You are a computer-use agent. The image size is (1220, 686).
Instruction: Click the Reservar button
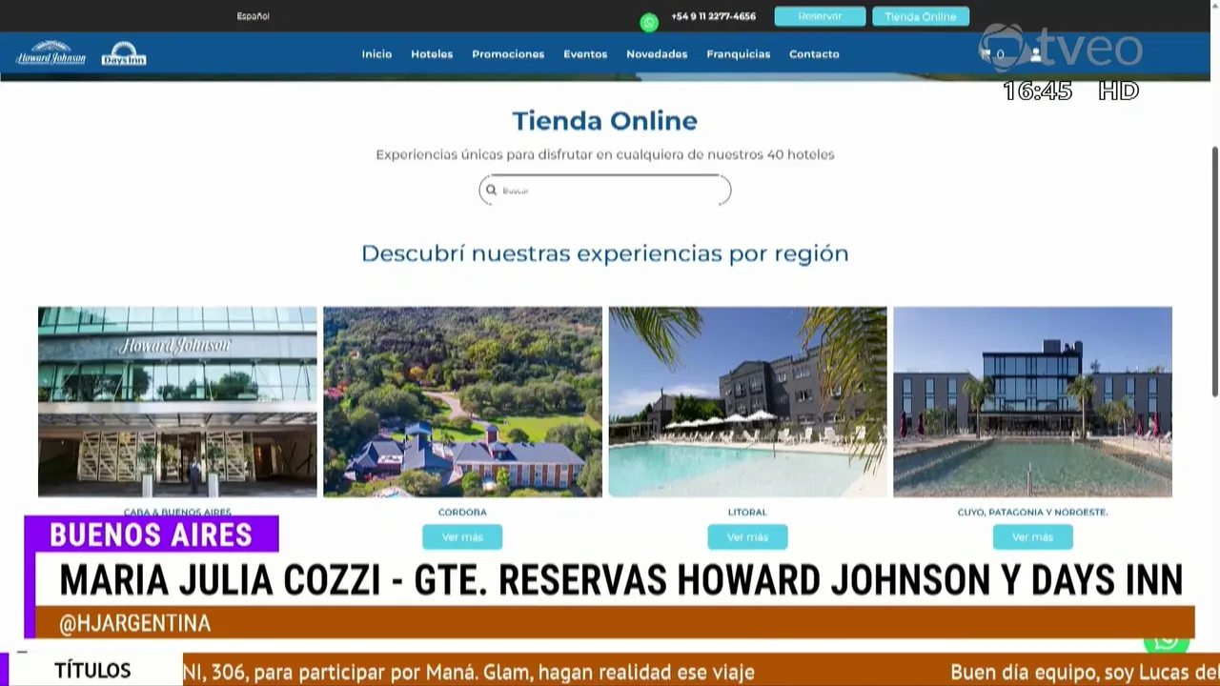click(820, 16)
